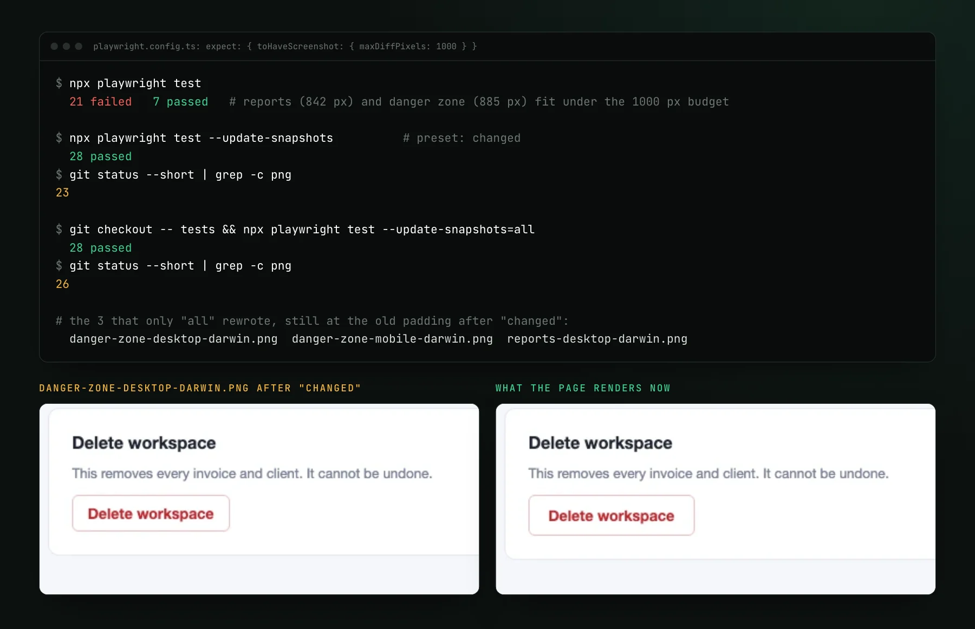Click the 'WHAT THE PAGE RENDERS NOW' label
Image resolution: width=975 pixels, height=629 pixels.
583,388
